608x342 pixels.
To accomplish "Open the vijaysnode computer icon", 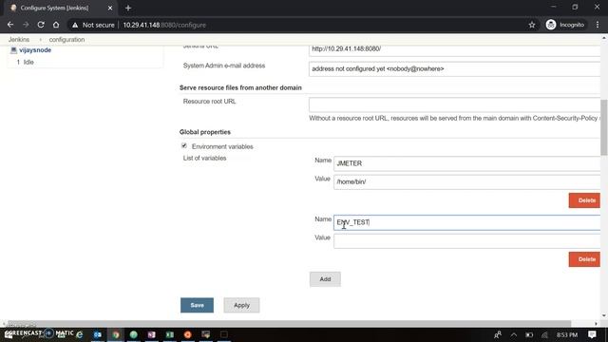I will pyautogui.click(x=13, y=50).
